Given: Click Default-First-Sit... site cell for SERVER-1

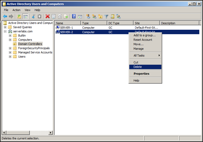Looking at the screenshot, I should [146, 28].
